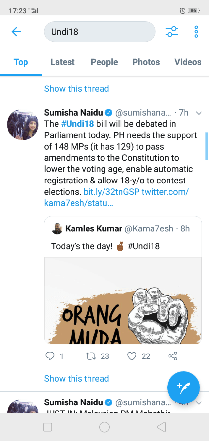Open the Photos tab
Screen dimensions: 209x441
point(146,62)
